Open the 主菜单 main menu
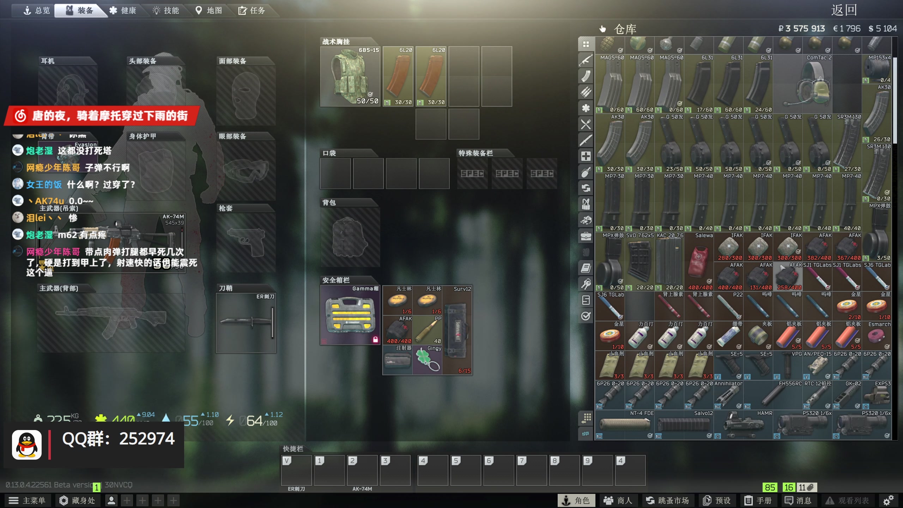Viewport: 903px width, 508px height. [27, 500]
